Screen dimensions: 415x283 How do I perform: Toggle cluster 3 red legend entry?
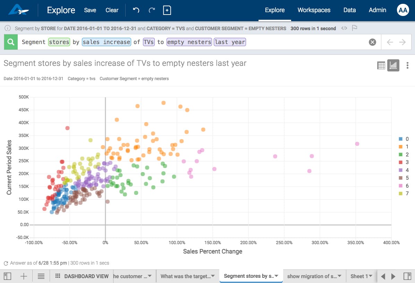pos(404,162)
